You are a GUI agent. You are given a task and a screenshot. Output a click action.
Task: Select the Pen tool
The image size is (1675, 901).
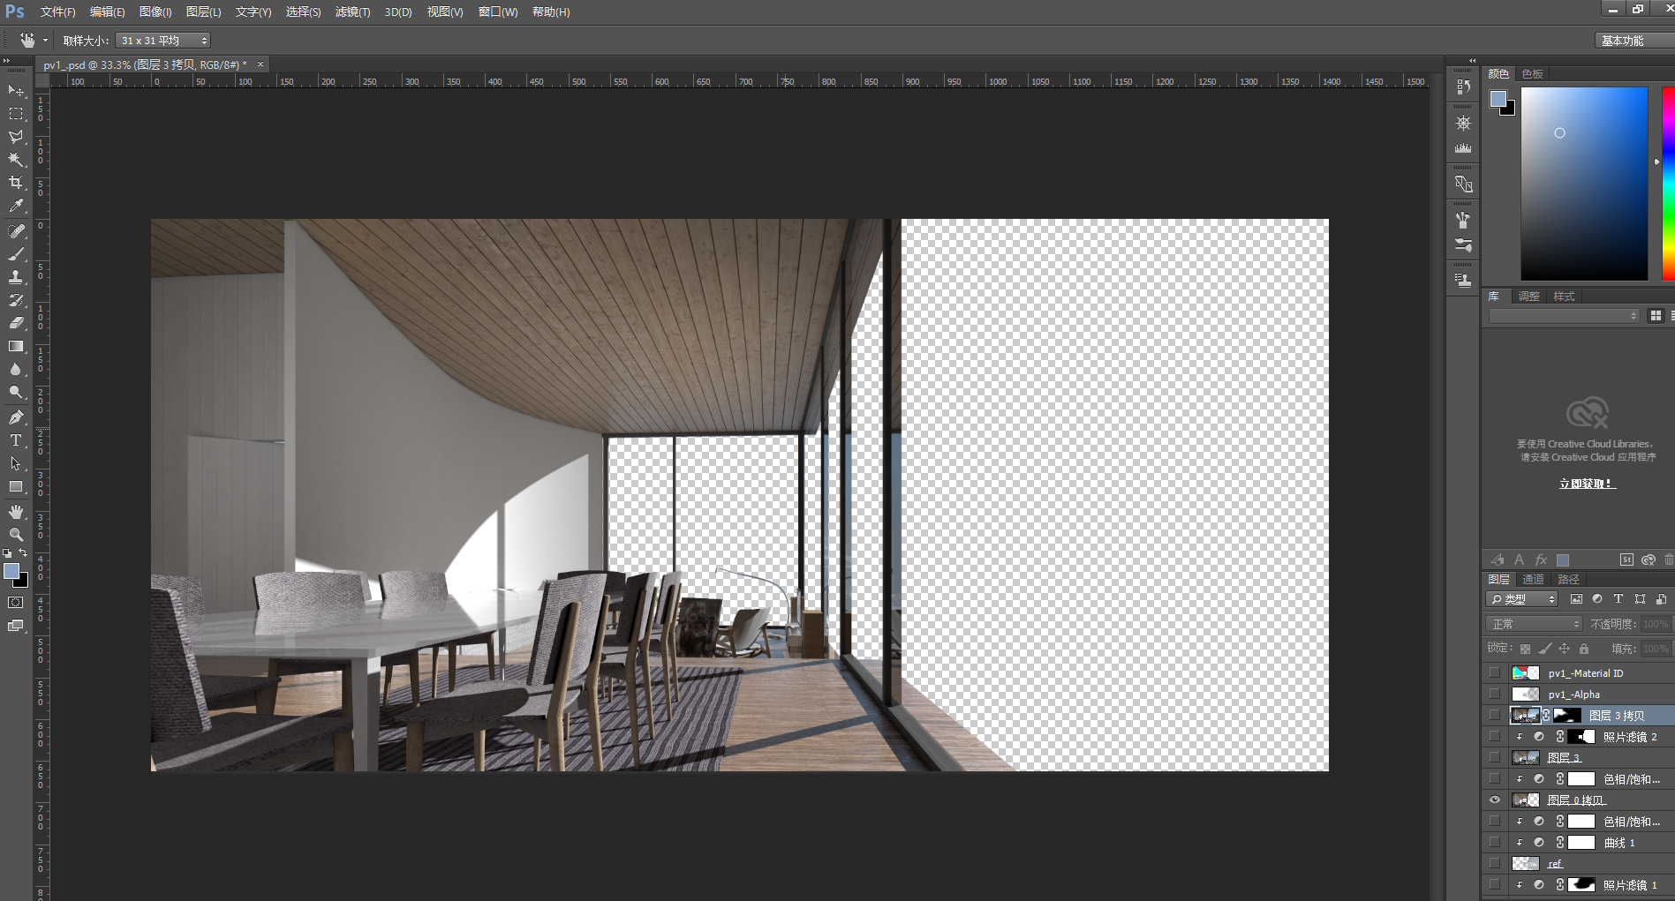point(16,417)
